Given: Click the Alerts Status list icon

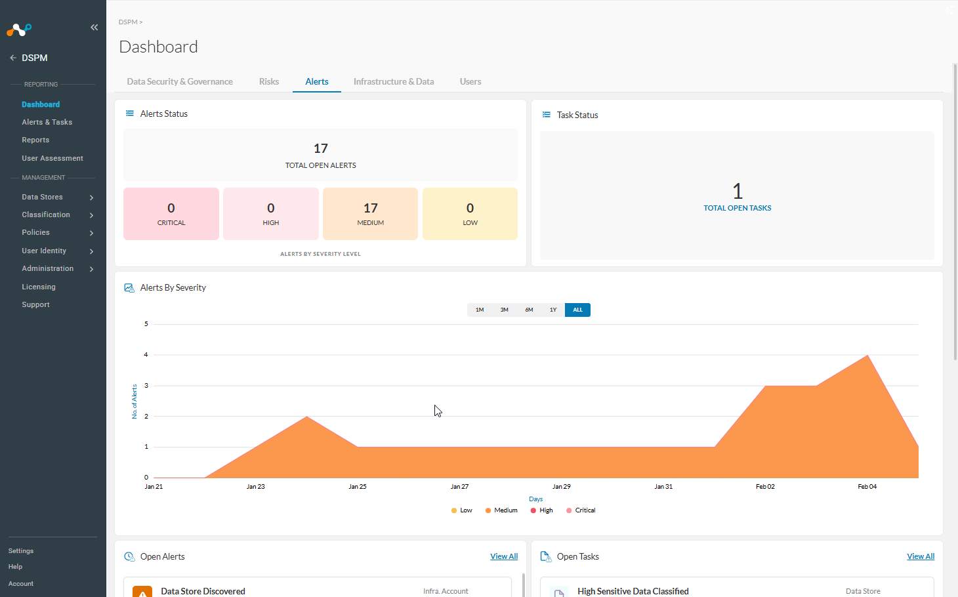Looking at the screenshot, I should coord(130,113).
